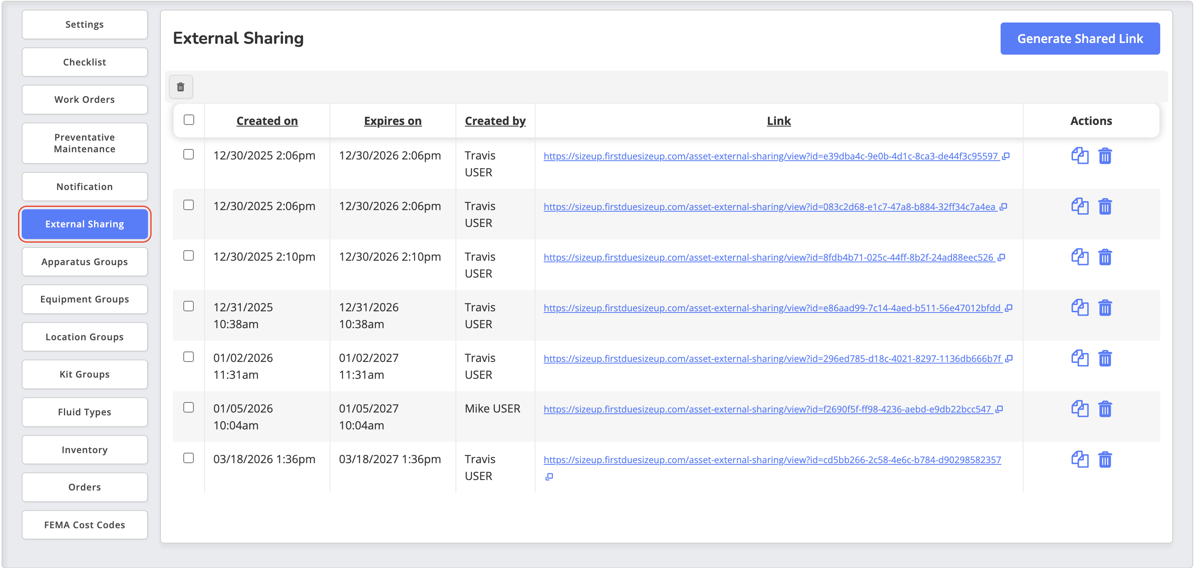Check the 03/18/2026 1:36pm row checkbox
Image resolution: width=1194 pixels, height=568 pixels.
point(189,458)
